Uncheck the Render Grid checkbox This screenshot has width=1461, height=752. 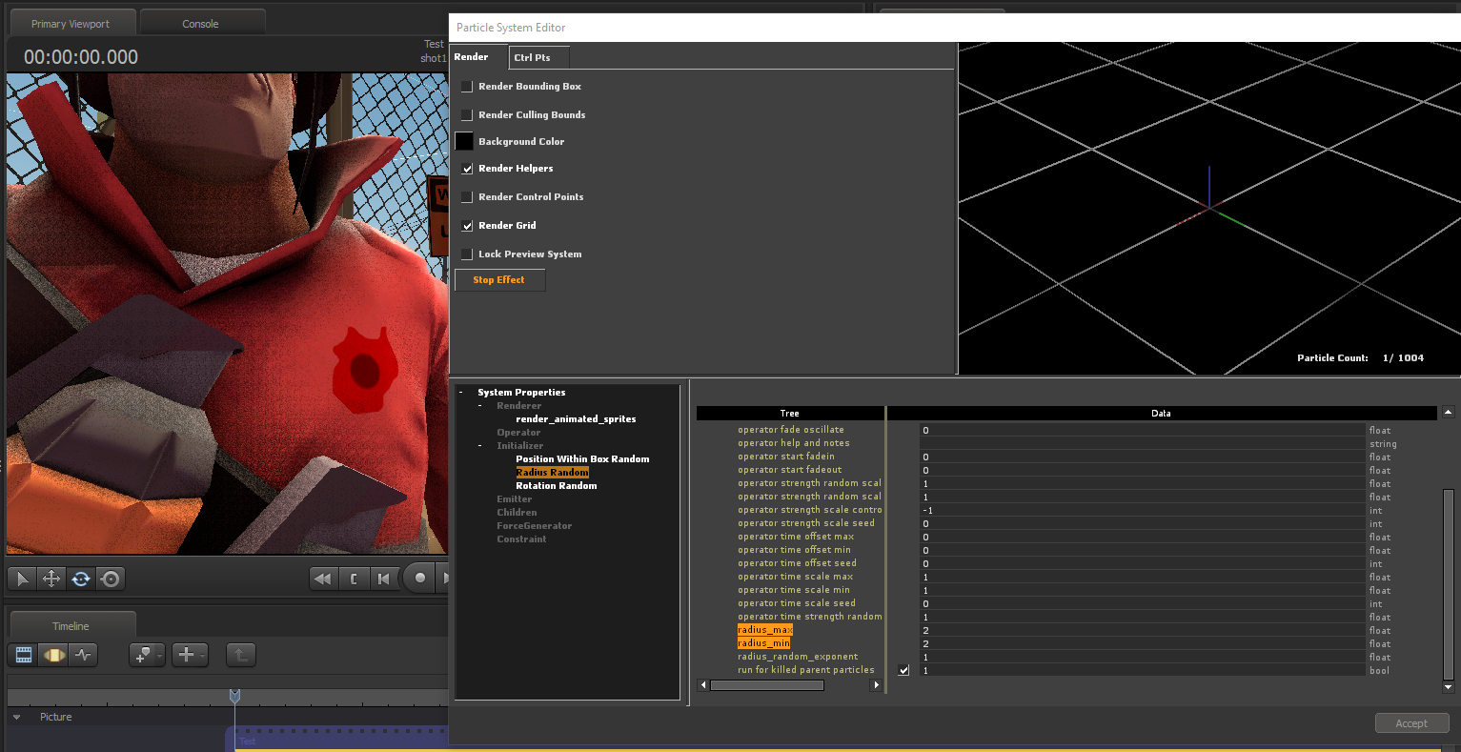click(x=467, y=226)
